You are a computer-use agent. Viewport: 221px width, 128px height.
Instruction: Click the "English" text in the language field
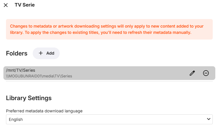point(16,119)
